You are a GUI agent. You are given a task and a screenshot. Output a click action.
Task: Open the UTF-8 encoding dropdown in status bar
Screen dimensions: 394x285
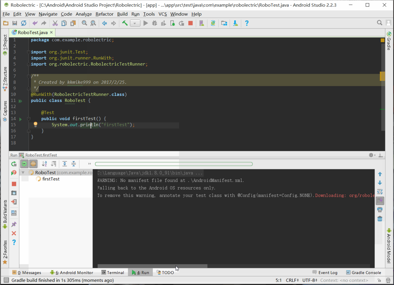(x=310, y=280)
